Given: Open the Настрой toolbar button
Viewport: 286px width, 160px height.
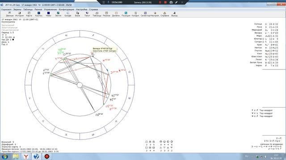Looking at the screenshot, I should tap(155, 14).
